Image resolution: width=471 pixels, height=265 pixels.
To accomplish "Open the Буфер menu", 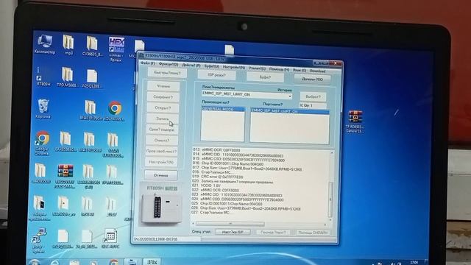I will (211, 66).
